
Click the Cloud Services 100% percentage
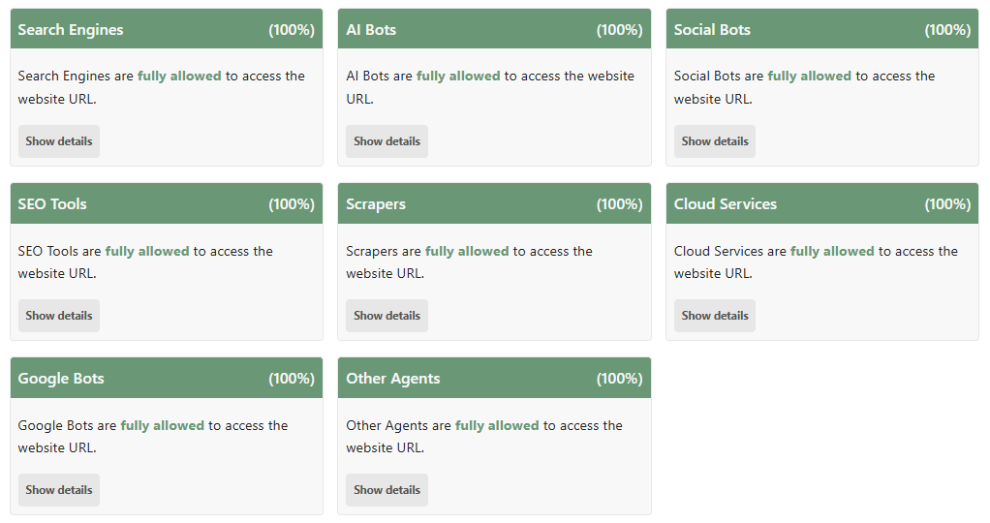tap(947, 204)
